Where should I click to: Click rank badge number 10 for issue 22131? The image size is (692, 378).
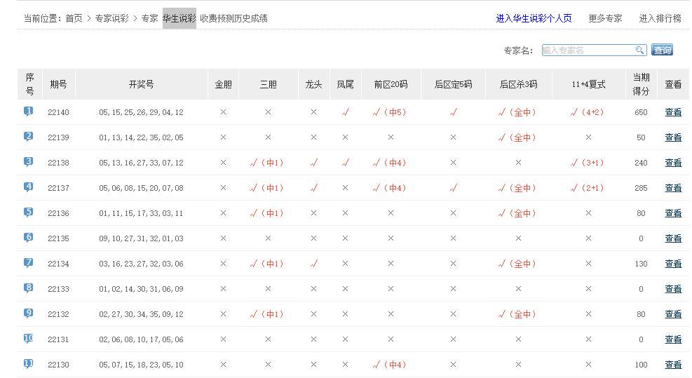[x=29, y=339]
